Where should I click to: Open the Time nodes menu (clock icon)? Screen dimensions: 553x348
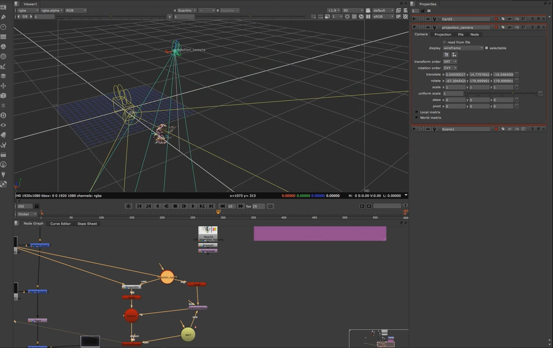point(4,26)
